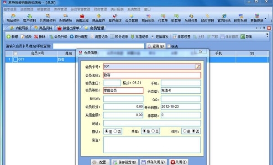
Task: Open 采购进货 toolbar icon
Action: (66, 18)
